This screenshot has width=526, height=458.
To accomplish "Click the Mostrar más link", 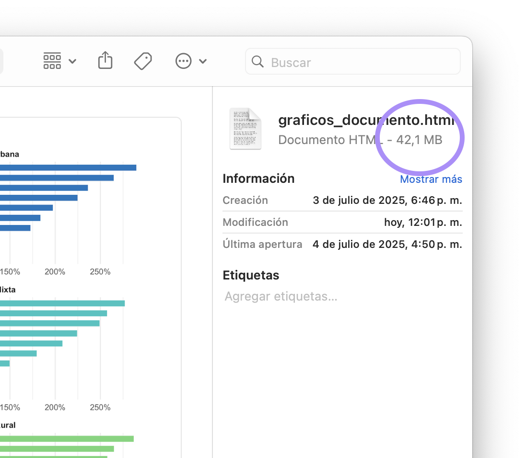I will (431, 179).
